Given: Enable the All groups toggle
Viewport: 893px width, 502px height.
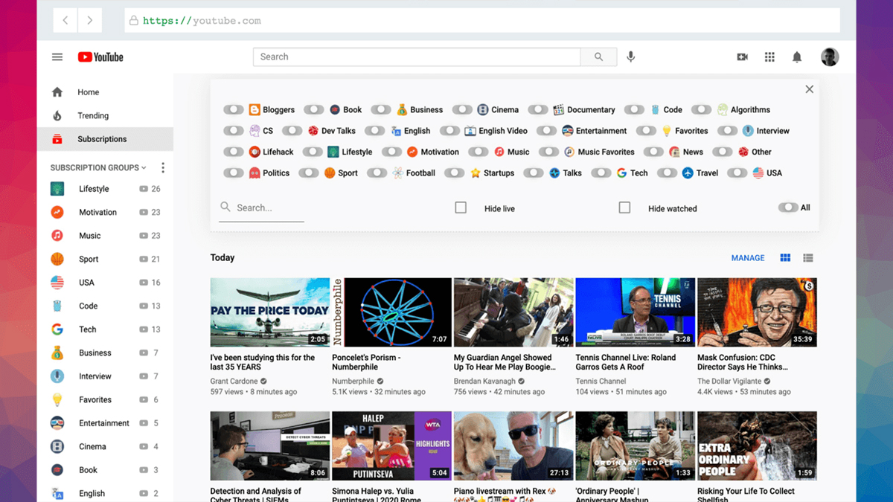Looking at the screenshot, I should click(x=787, y=207).
